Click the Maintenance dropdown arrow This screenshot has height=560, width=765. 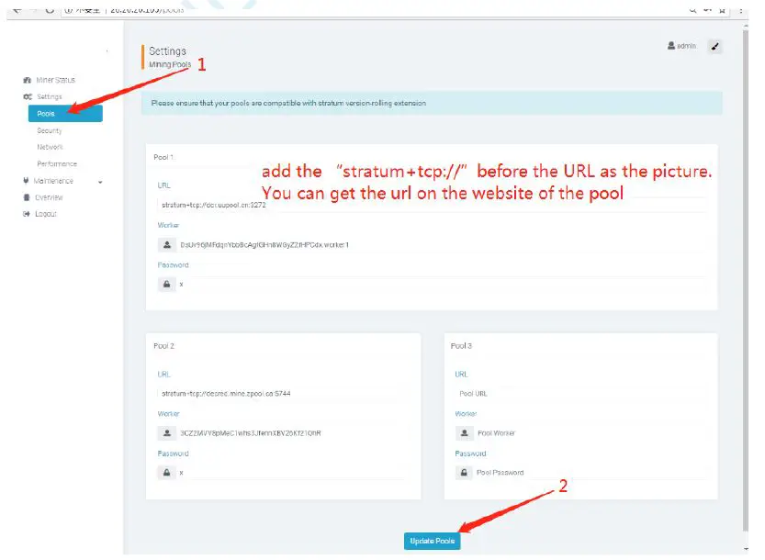(x=100, y=182)
